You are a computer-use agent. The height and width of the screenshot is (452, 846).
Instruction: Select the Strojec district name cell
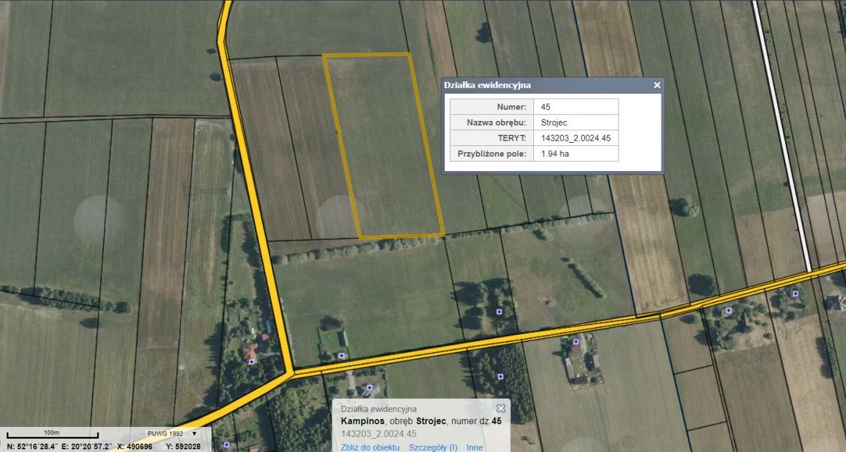576,122
